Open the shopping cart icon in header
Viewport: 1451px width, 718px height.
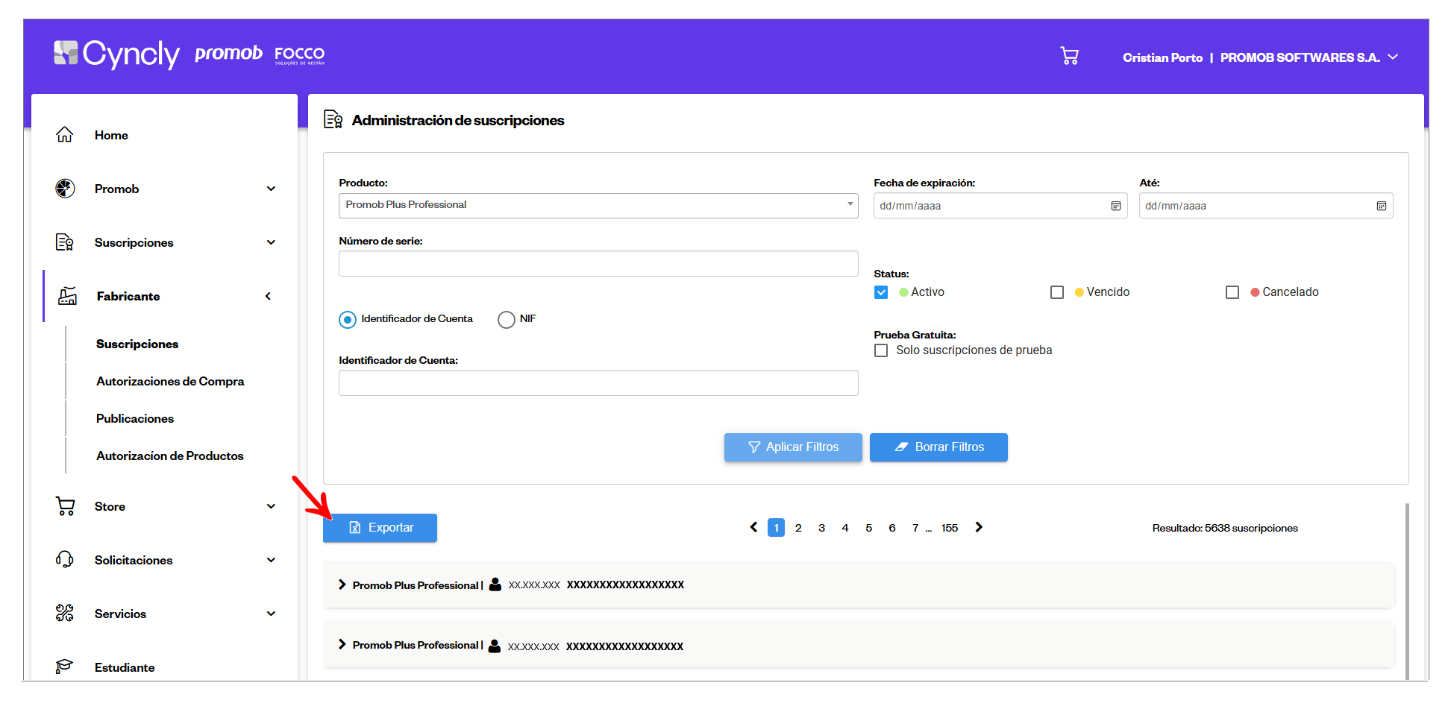1069,56
